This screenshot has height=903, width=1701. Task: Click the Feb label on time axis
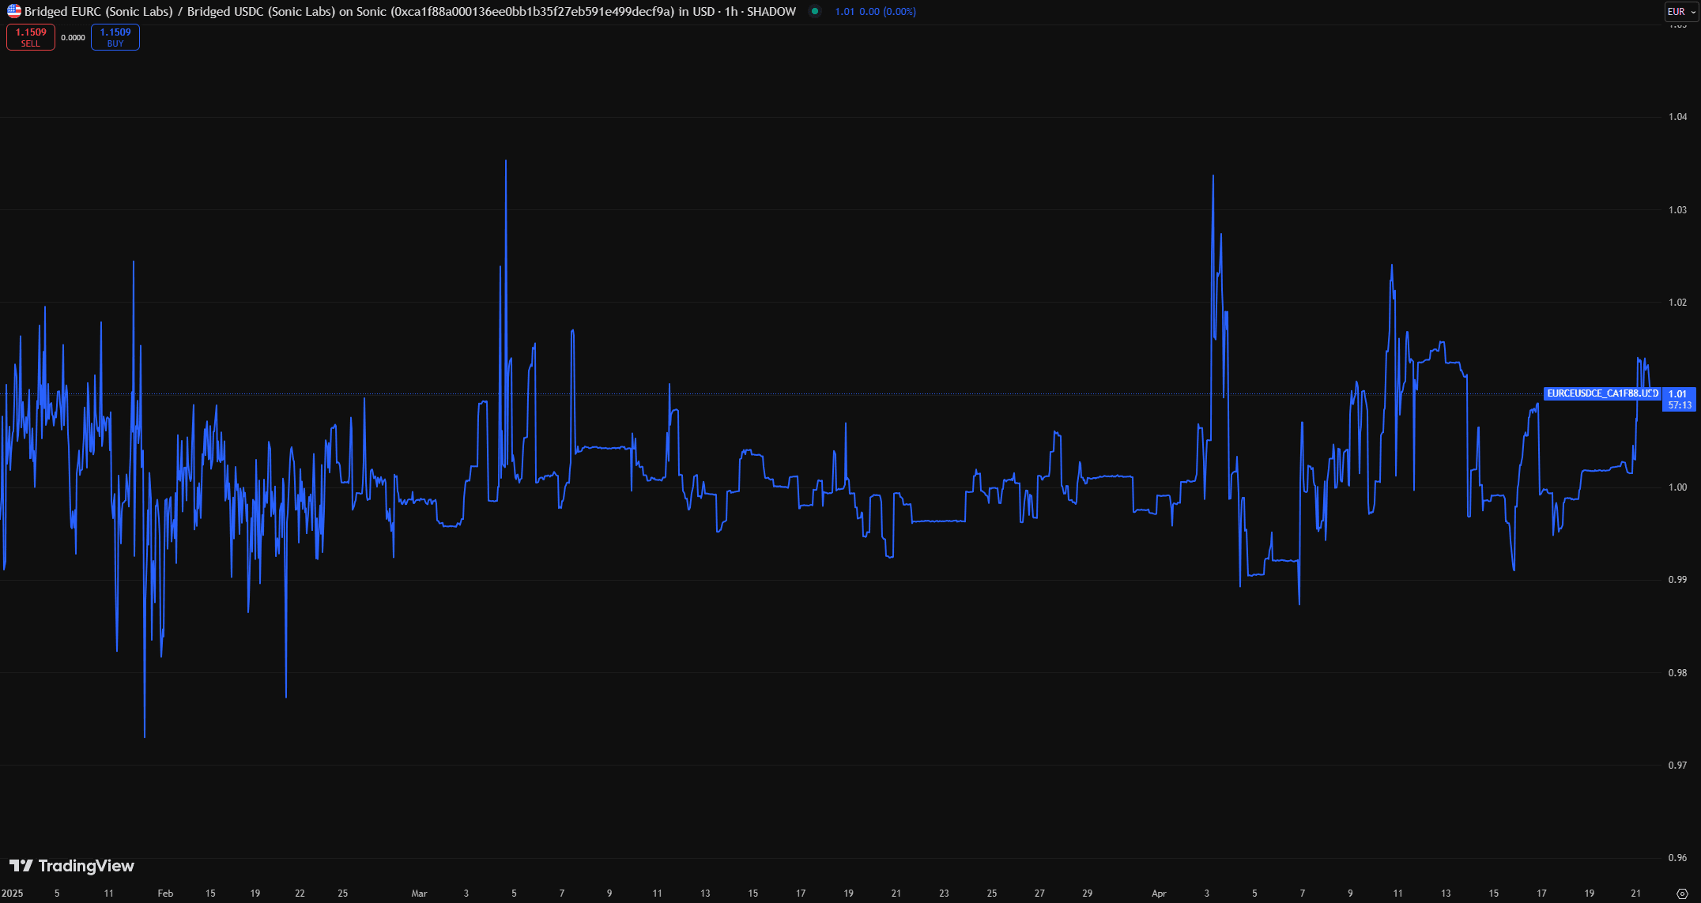(x=165, y=894)
